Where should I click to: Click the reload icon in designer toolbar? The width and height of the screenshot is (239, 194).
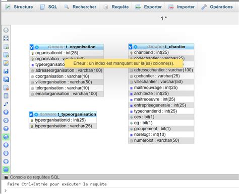(6, 121)
